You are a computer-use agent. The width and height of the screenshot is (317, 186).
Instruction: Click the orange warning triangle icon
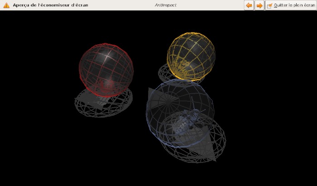[6, 5]
